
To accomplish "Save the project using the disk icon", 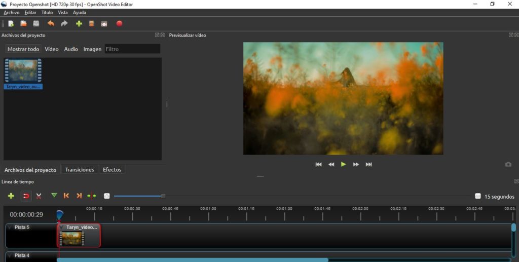I will tap(36, 23).
